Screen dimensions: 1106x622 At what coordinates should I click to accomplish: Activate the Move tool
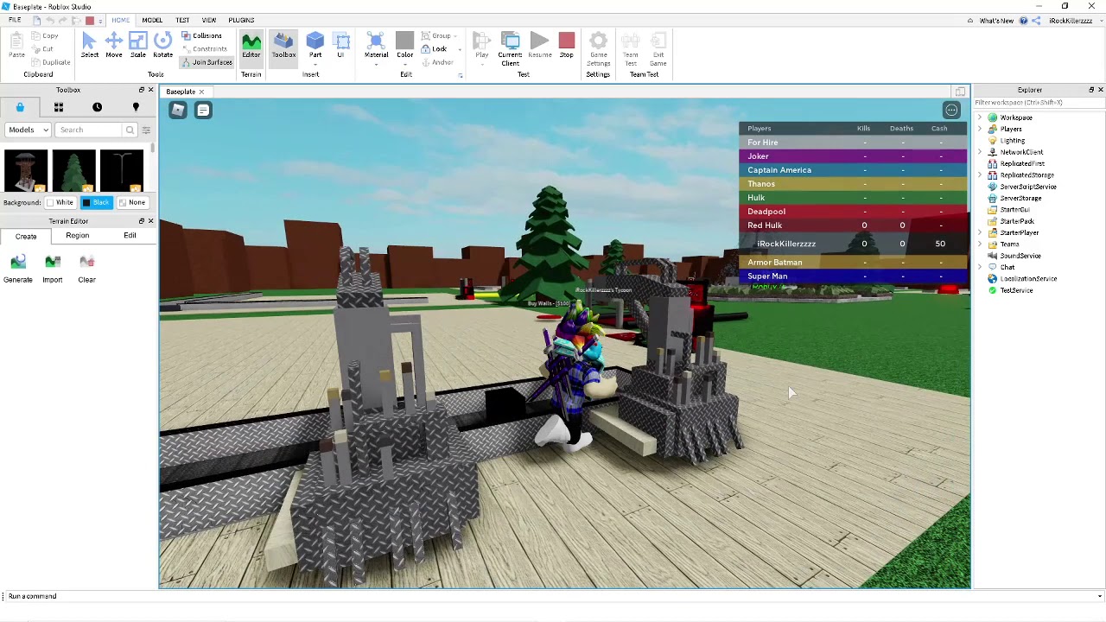[113, 46]
